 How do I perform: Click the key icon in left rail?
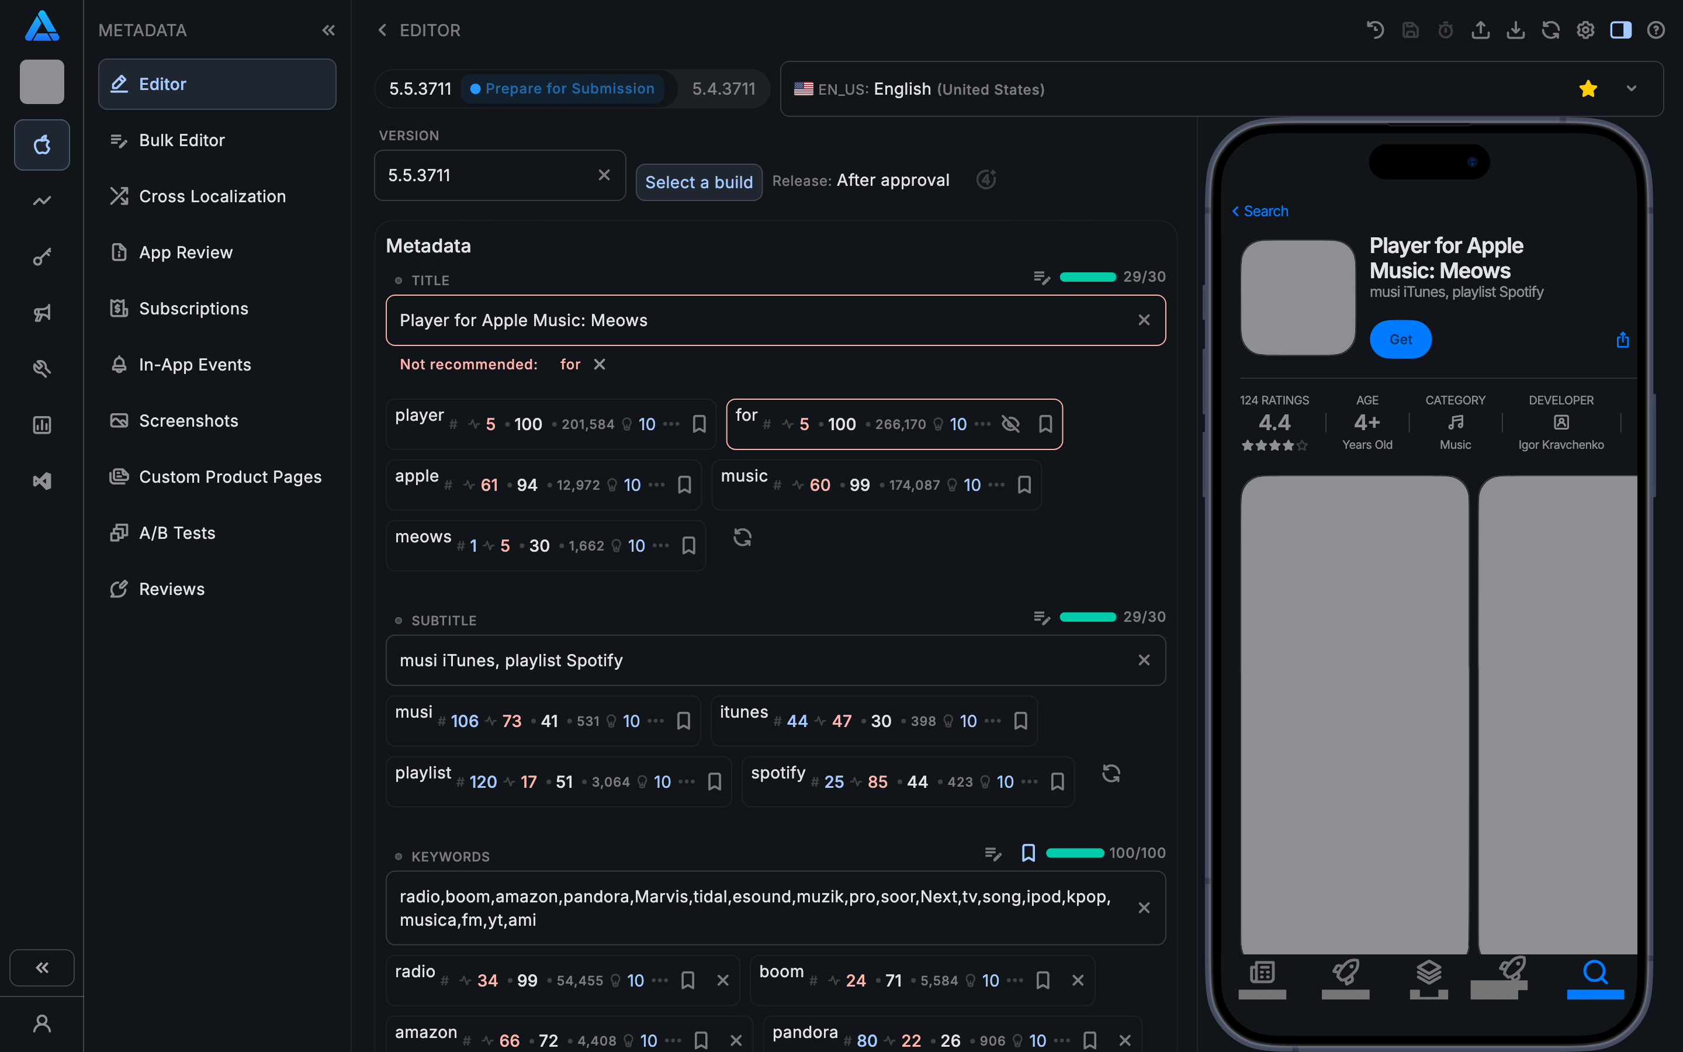coord(41,257)
